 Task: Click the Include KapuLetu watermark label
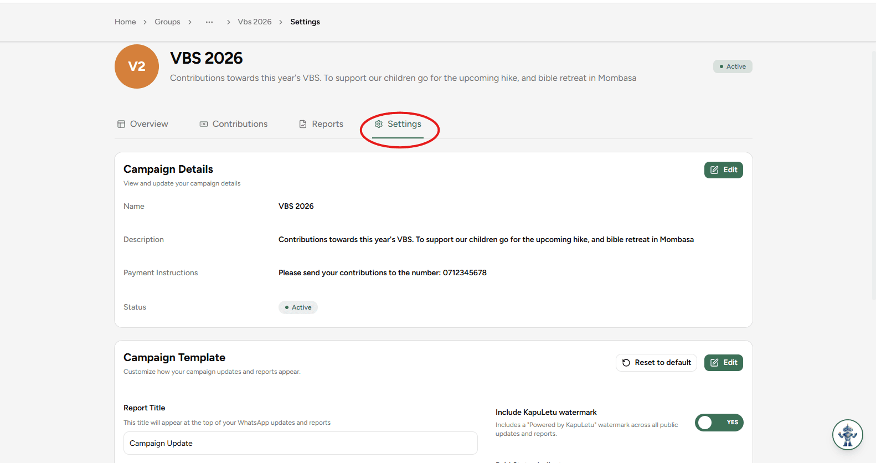point(546,412)
